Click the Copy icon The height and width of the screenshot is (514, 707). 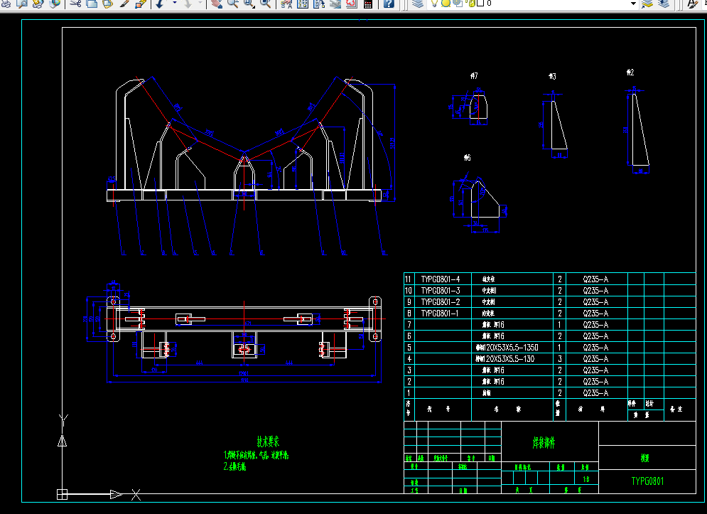pyautogui.click(x=92, y=4)
